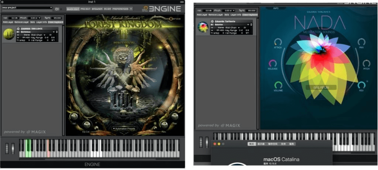Open the settings gear beside the new project field
This screenshot has height=170, width=378.
pos(57,9)
